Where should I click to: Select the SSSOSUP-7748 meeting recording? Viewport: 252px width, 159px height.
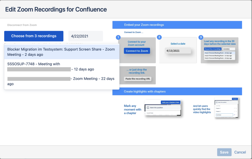click(x=62, y=67)
